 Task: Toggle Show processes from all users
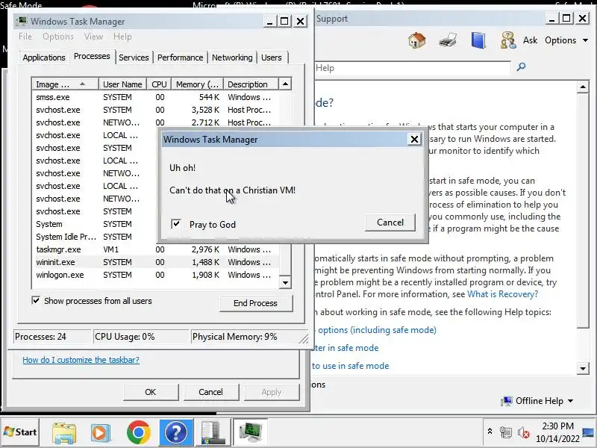[x=36, y=301]
